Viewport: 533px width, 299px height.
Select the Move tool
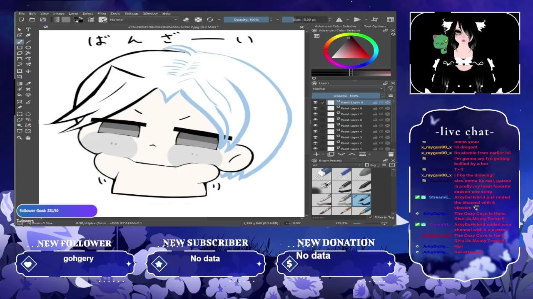click(x=28, y=71)
